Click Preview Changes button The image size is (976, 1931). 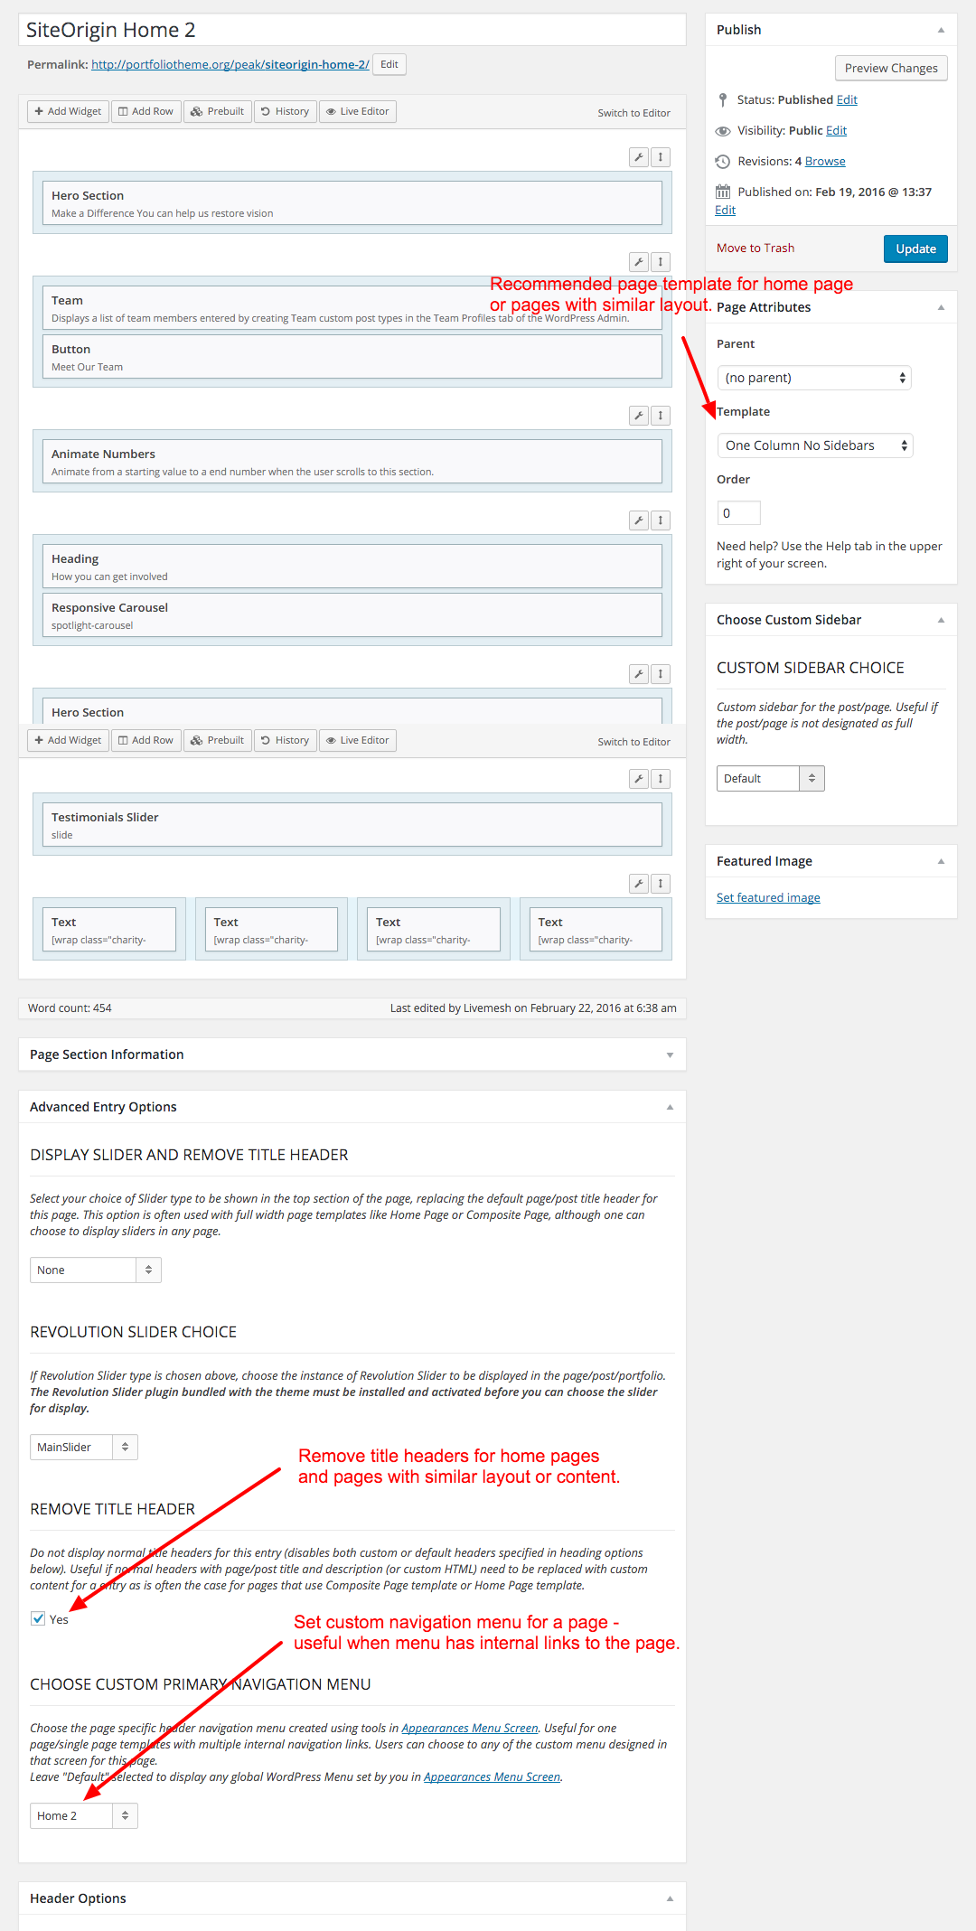click(x=891, y=68)
